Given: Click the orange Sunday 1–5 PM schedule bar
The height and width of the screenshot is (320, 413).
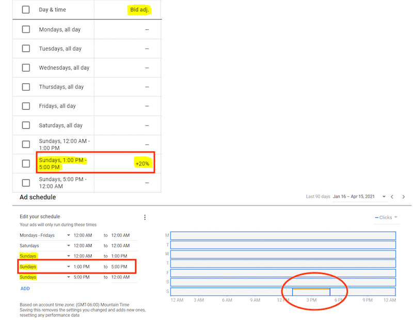Looking at the screenshot, I should pyautogui.click(x=311, y=290).
